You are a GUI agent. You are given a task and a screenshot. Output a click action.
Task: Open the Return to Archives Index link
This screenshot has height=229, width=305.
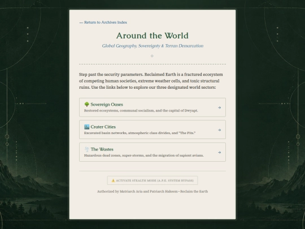click(x=103, y=23)
